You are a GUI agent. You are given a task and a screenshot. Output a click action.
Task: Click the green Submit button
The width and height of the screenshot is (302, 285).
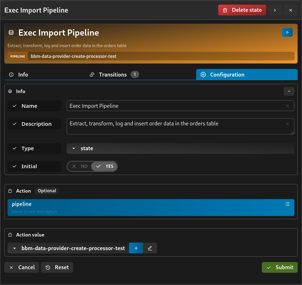tap(279, 267)
